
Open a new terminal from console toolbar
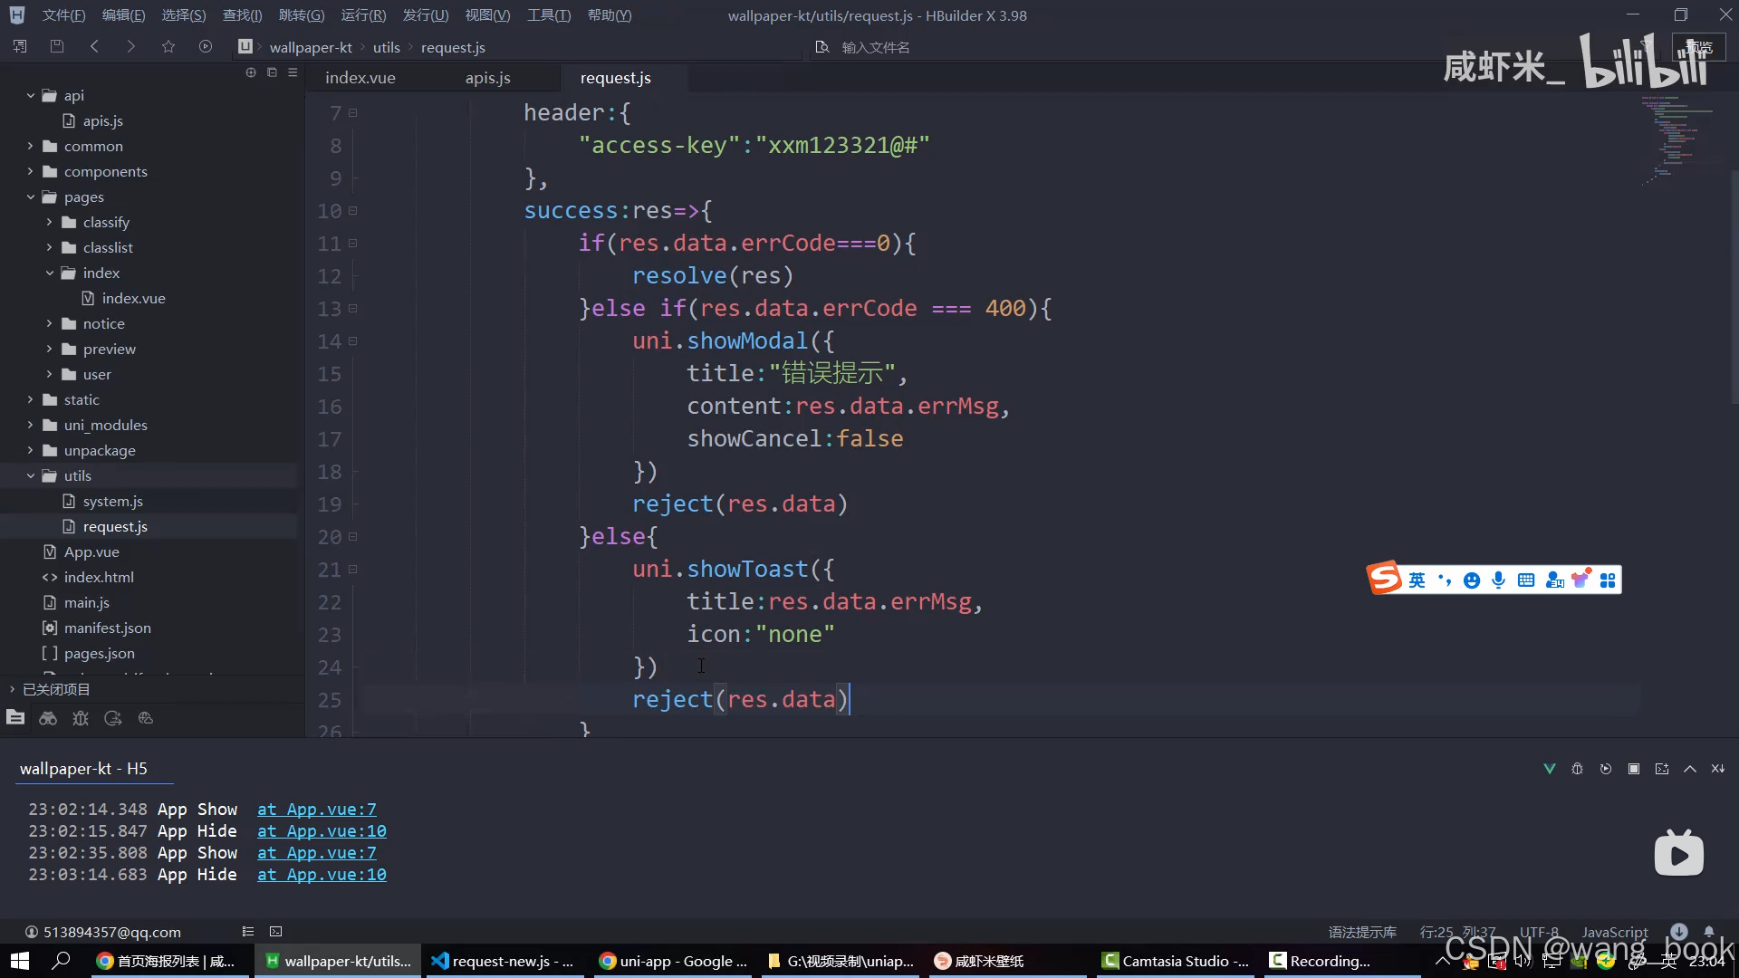tap(1662, 769)
